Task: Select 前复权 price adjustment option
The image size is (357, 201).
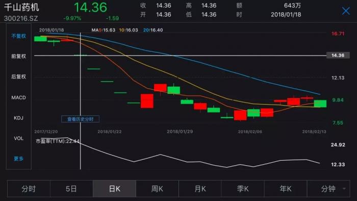Action: tap(19, 56)
